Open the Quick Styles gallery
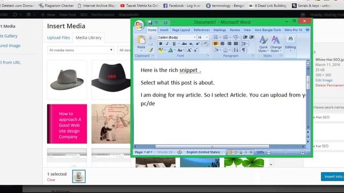This screenshot has height=193, width=344. point(263,44)
